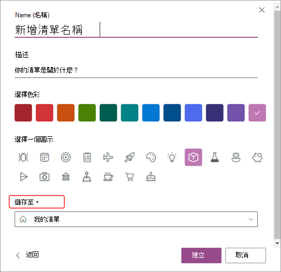Click the 取消 cancel button
Screen dimensions: 281x272
(x=245, y=255)
